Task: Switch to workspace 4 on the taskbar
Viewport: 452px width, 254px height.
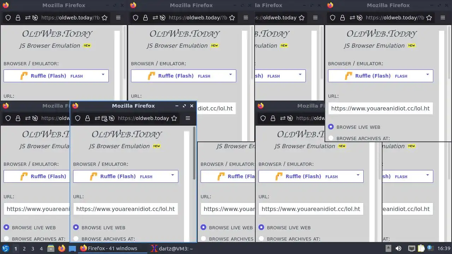Action: pos(41,248)
